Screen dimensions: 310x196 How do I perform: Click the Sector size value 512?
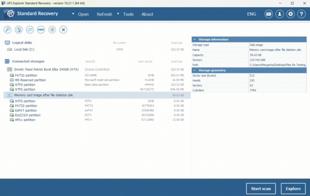pos(252,76)
